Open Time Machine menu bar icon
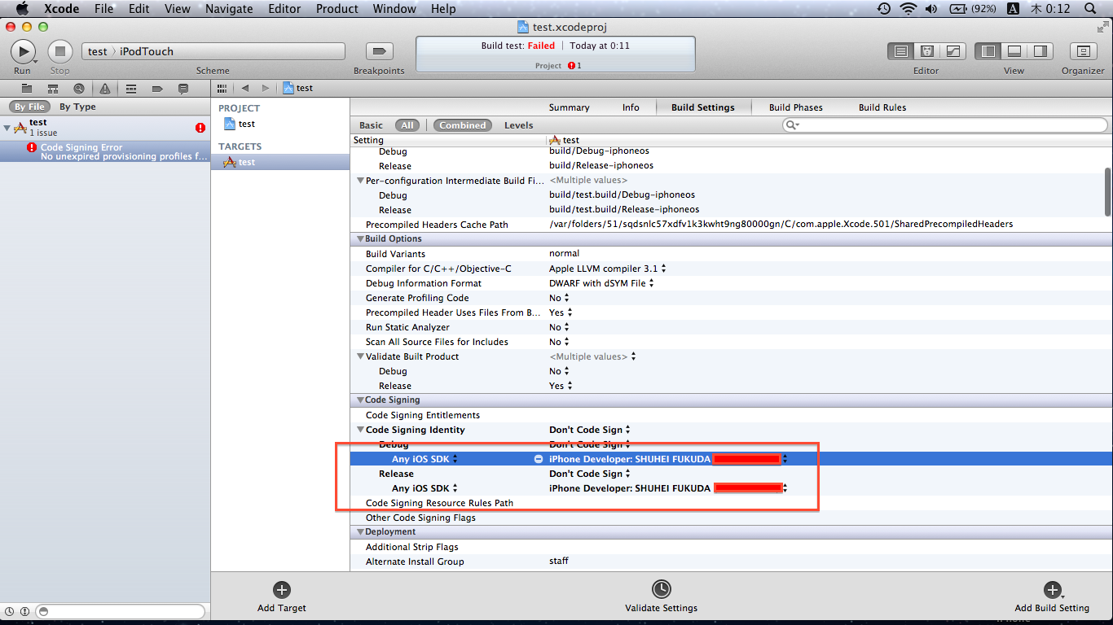Screen dimensions: 1113x625 884,9
